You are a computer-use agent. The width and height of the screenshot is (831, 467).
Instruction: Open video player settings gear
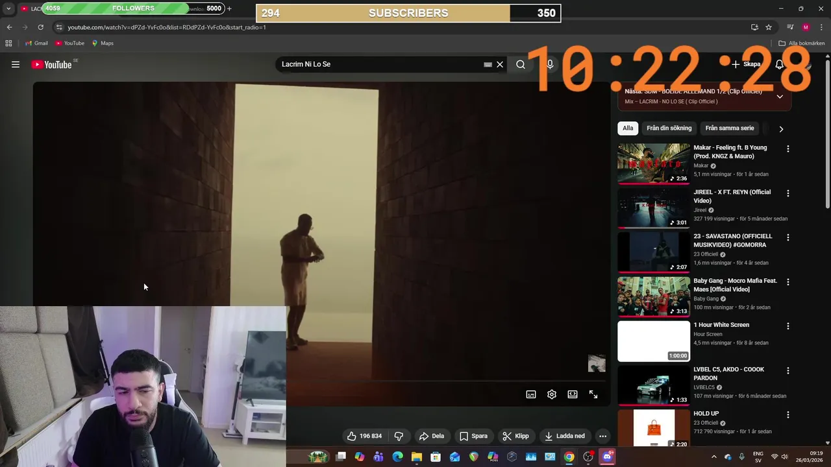(552, 394)
